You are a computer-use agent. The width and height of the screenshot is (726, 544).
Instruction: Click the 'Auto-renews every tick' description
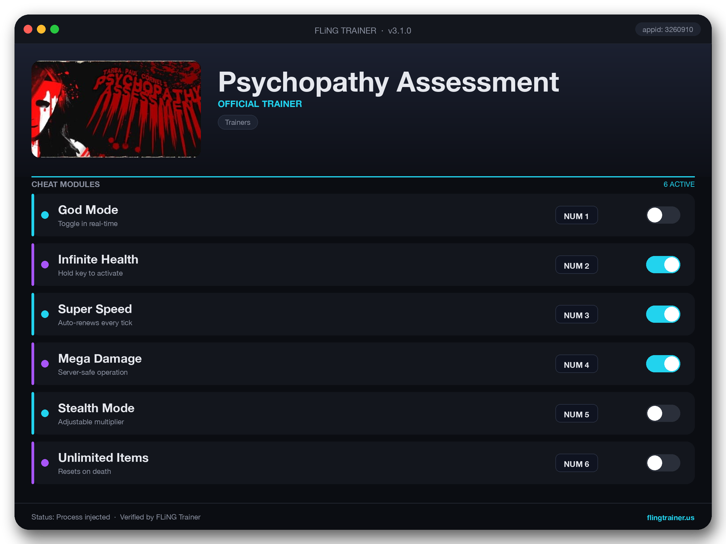tap(95, 323)
